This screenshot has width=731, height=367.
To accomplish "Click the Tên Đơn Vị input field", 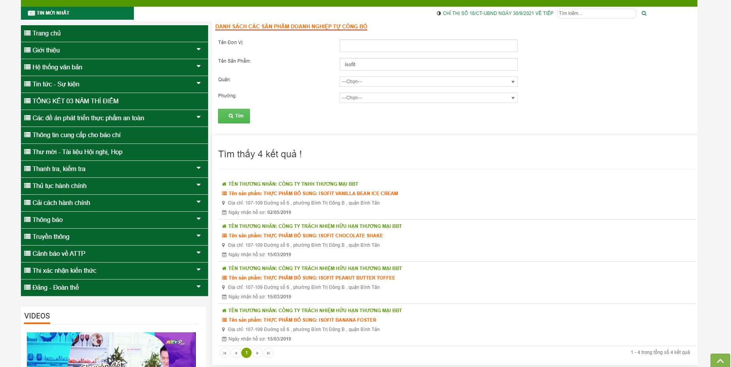I will [x=428, y=46].
